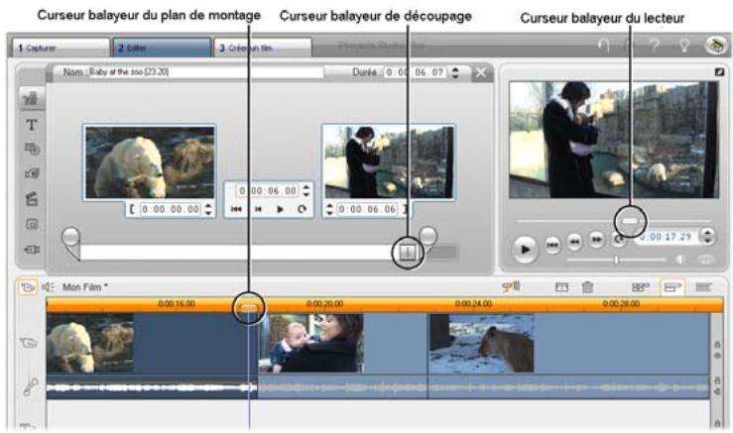Image resolution: width=733 pixels, height=433 pixels.
Task: Delete clip with the trash icon
Action: point(587,286)
